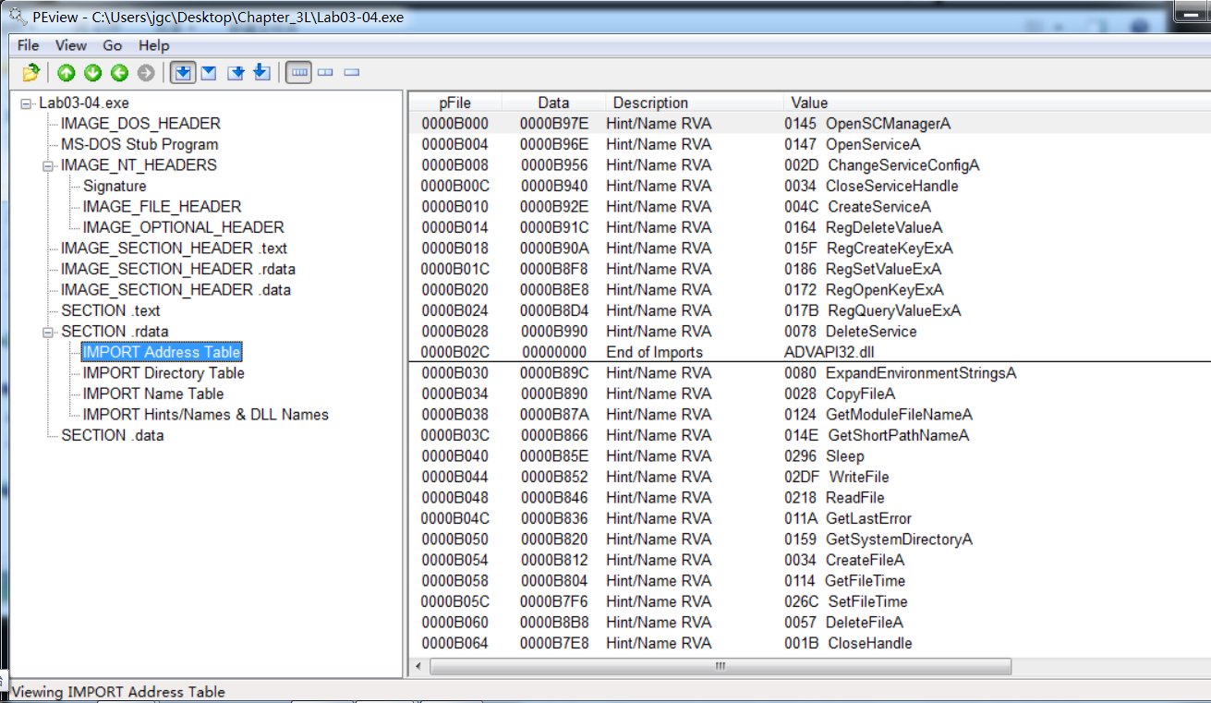1211x703 pixels.
Task: Select SECTION .text in the tree
Action: coord(110,310)
